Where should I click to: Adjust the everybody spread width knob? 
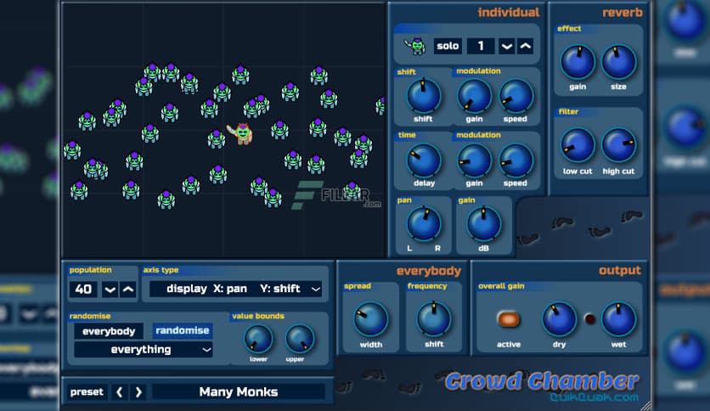click(x=371, y=319)
